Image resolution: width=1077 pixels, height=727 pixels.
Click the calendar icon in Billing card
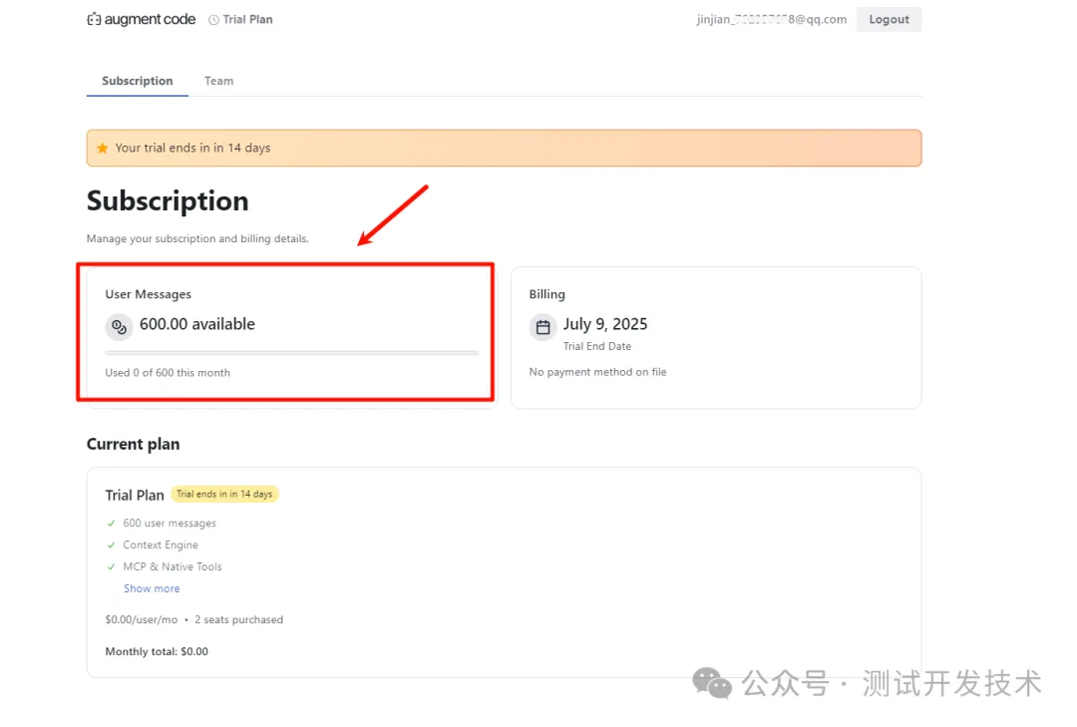pos(542,327)
